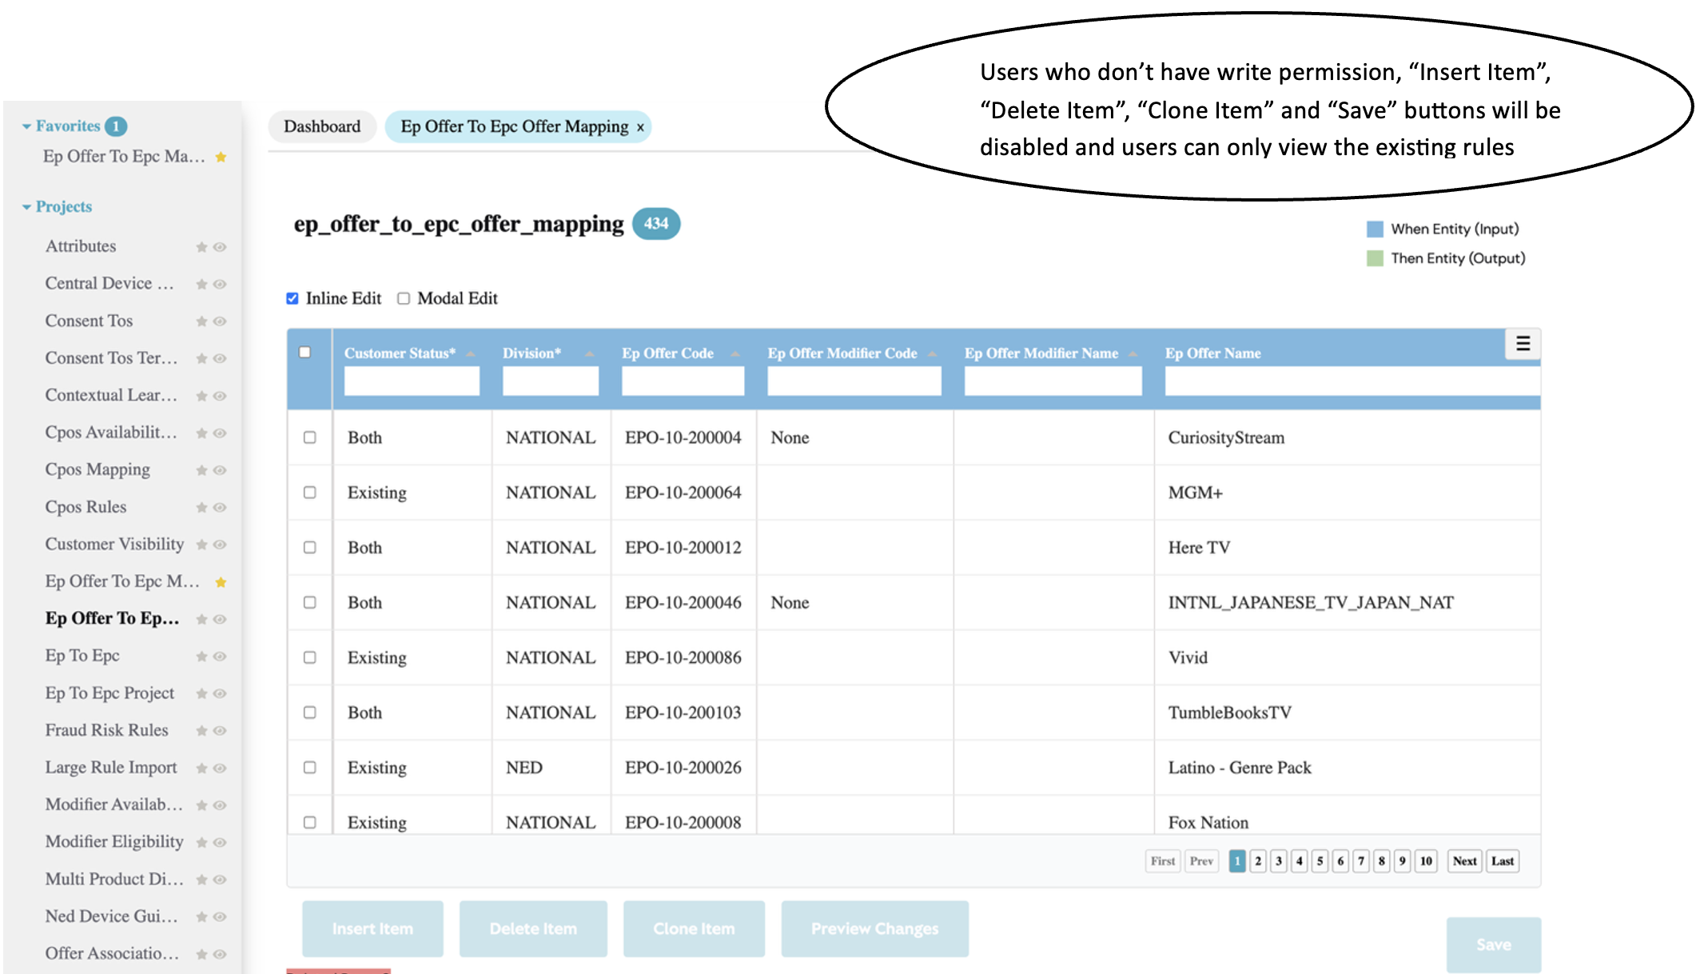Image resolution: width=1696 pixels, height=974 pixels.
Task: Star the Central Device project
Action: click(x=201, y=284)
